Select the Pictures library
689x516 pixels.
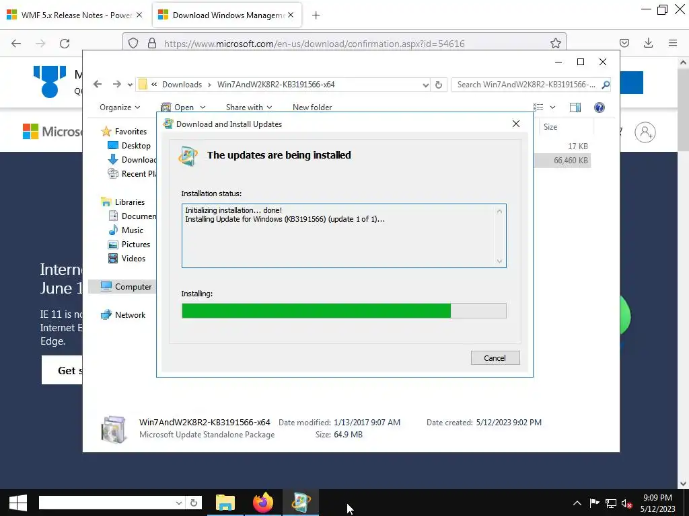point(129,245)
